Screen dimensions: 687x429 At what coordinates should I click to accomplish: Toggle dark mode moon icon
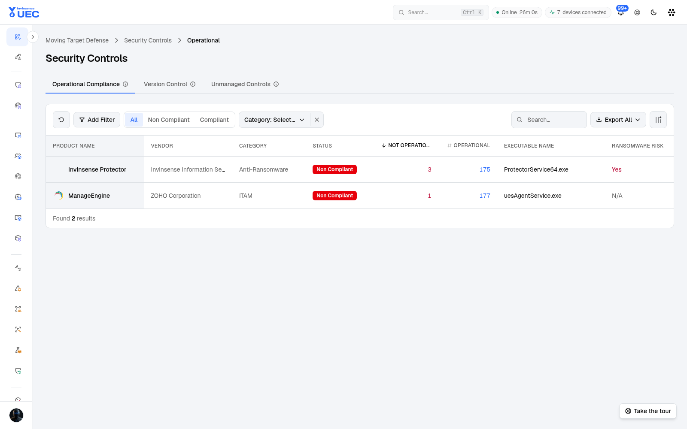654,12
